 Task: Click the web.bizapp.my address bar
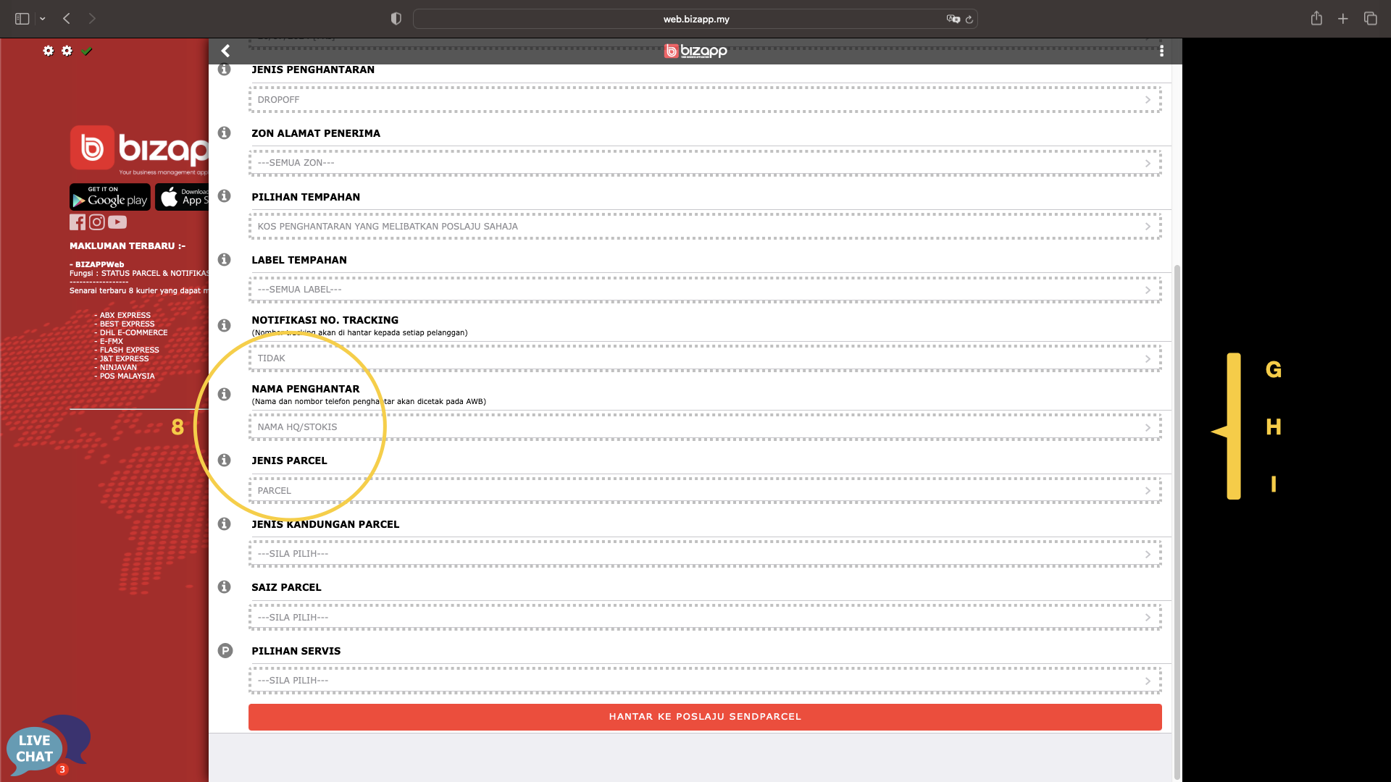pos(695,19)
